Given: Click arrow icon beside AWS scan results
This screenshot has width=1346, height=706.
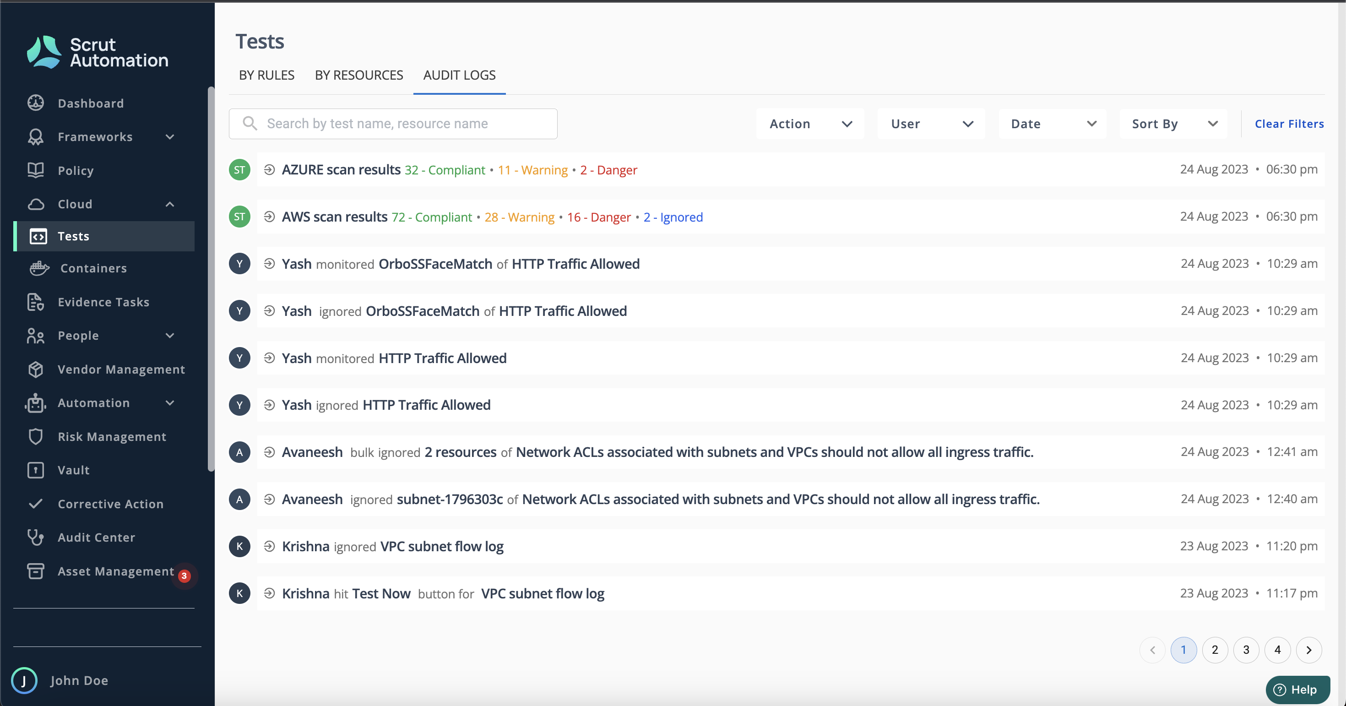Looking at the screenshot, I should point(269,217).
